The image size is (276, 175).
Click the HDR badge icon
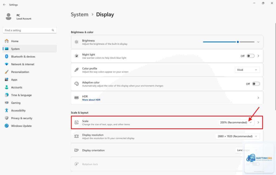[77, 98]
